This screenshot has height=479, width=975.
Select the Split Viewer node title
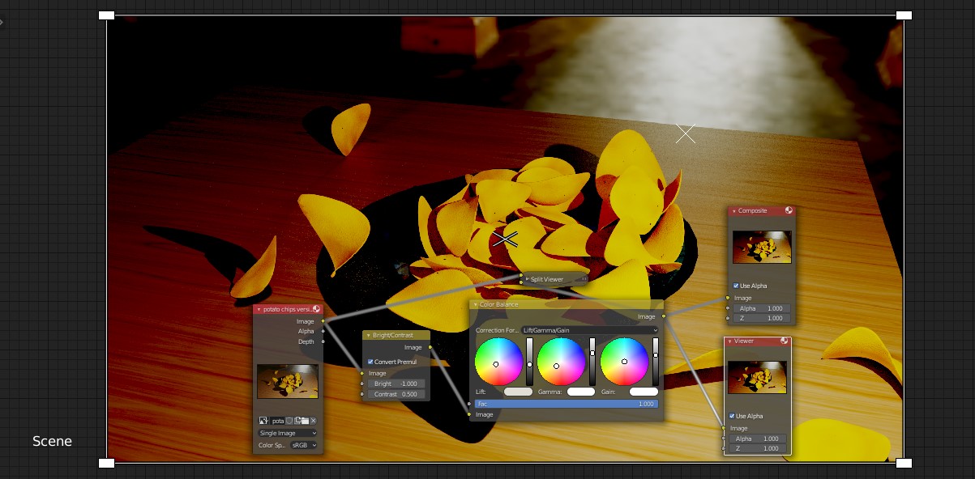pyautogui.click(x=547, y=279)
